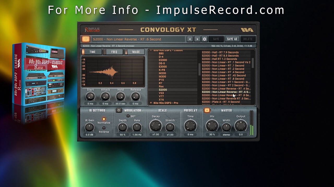Load the previous preset with left arrow
This screenshot has width=334, height=187.
tap(190, 39)
